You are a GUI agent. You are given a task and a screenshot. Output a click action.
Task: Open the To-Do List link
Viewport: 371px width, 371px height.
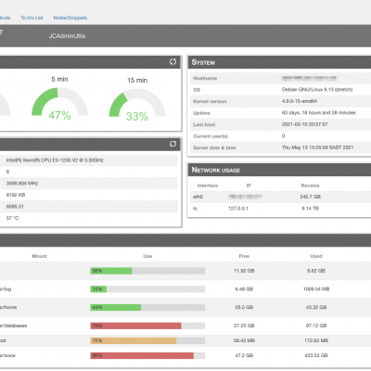click(x=32, y=18)
